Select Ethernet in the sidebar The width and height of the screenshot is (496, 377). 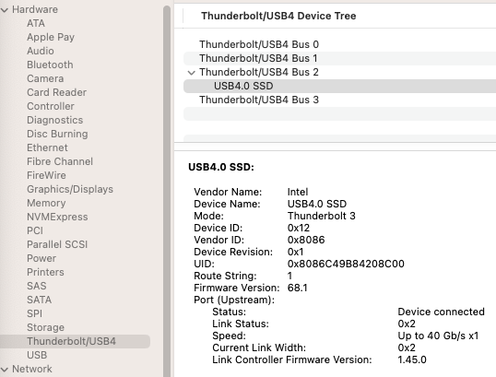47,147
